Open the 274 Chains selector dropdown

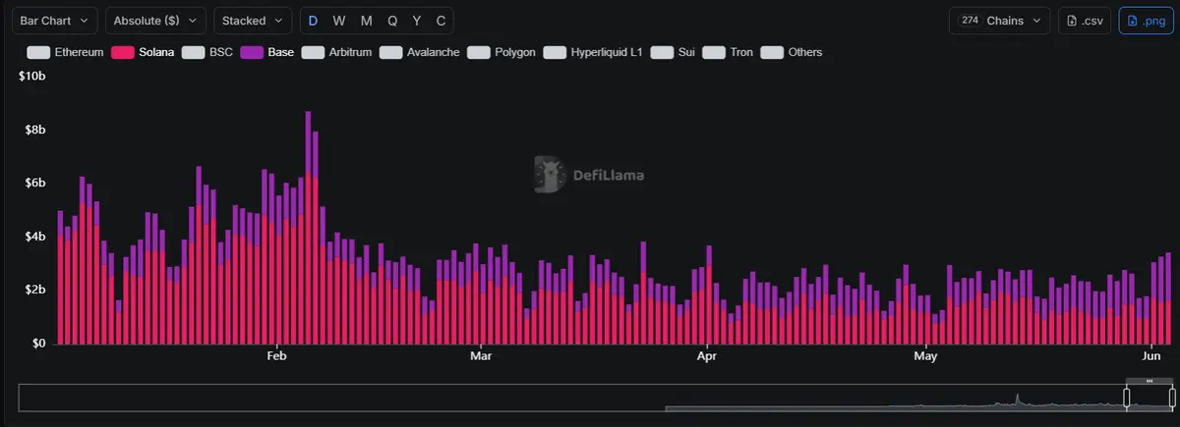point(1000,21)
